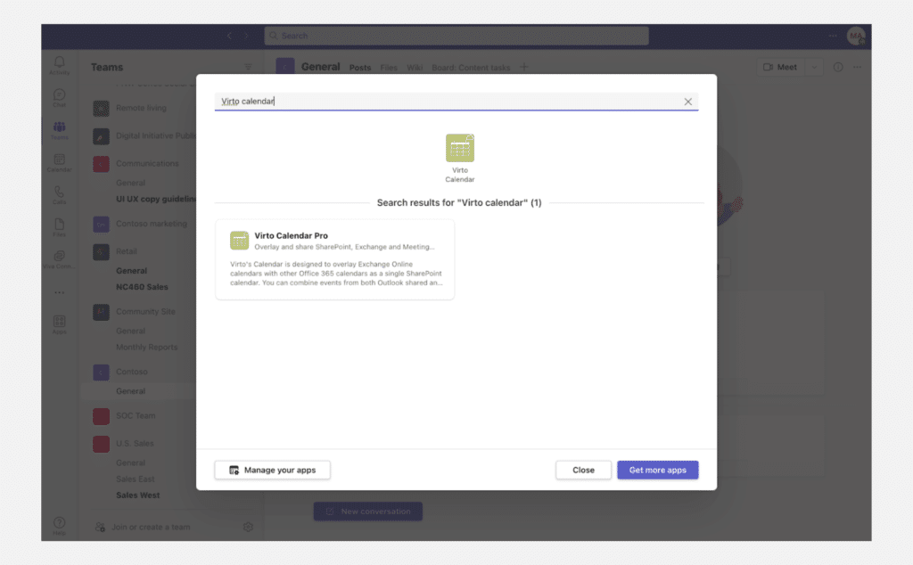Select the Remote living team
This screenshot has width=913, height=565.
pyautogui.click(x=141, y=108)
